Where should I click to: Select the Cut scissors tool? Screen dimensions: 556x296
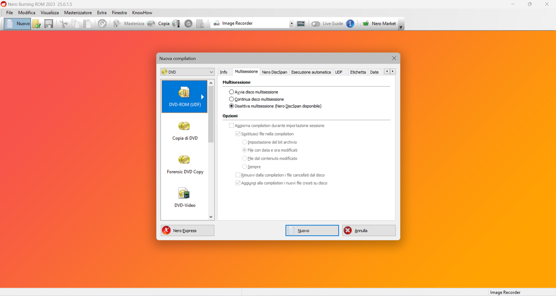(x=63, y=24)
